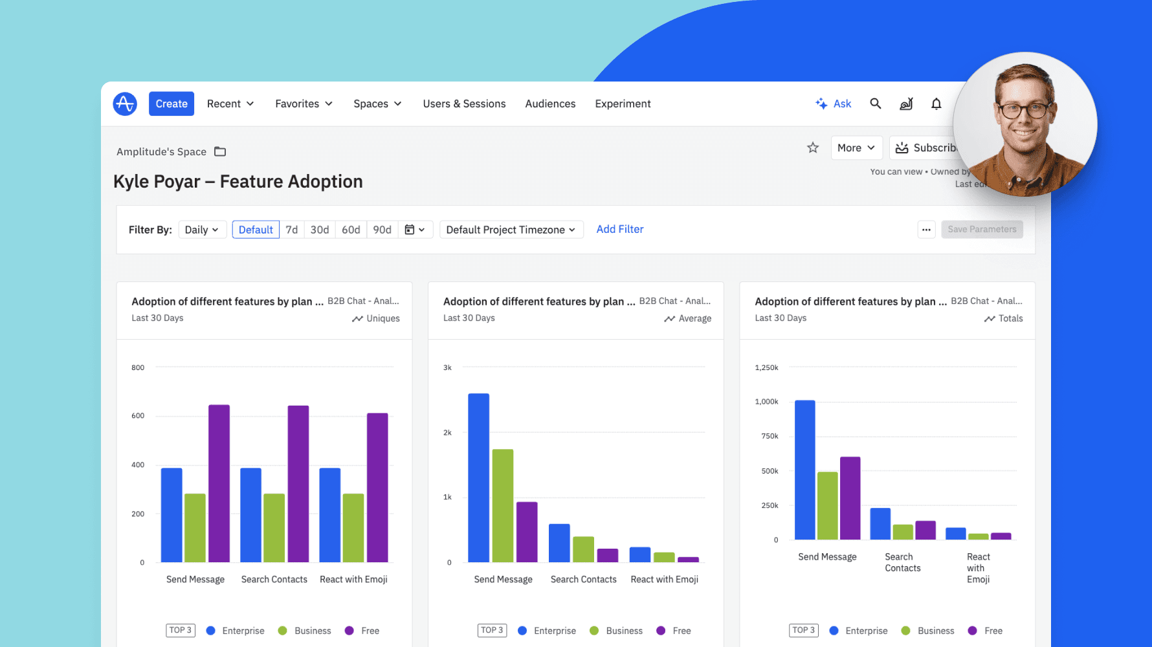Open data monitoring via the snail chart icon
This screenshot has width=1152, height=647.
click(906, 104)
